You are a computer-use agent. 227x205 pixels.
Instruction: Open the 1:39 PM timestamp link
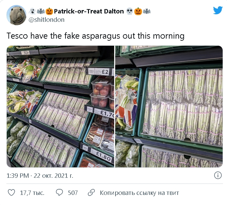[x=18, y=176]
